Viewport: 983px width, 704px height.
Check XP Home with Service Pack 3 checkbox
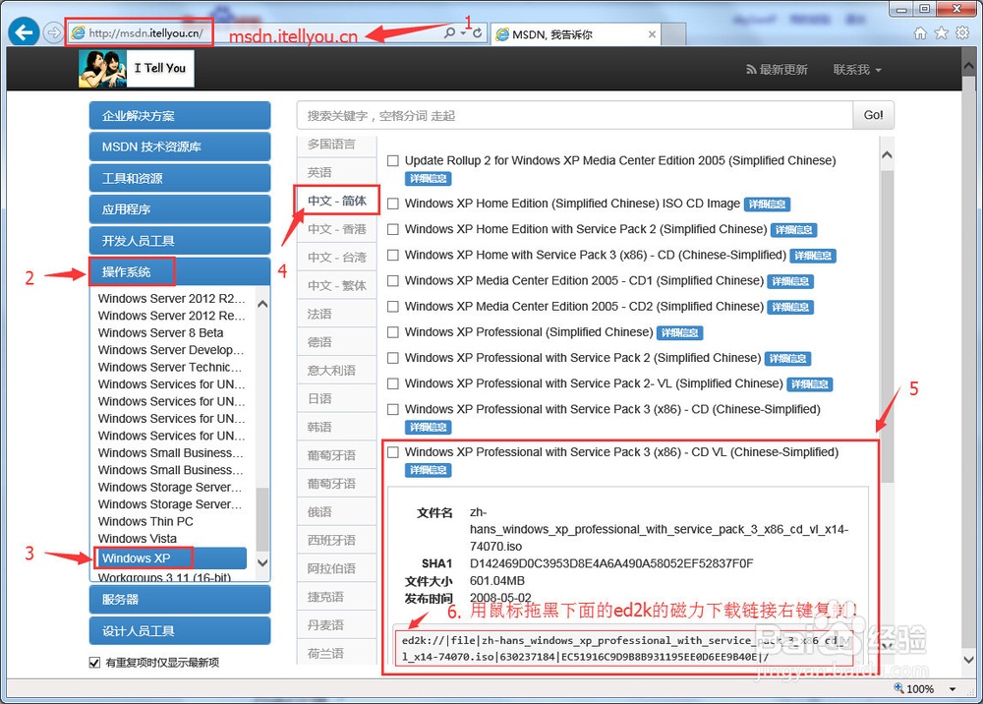tap(393, 255)
